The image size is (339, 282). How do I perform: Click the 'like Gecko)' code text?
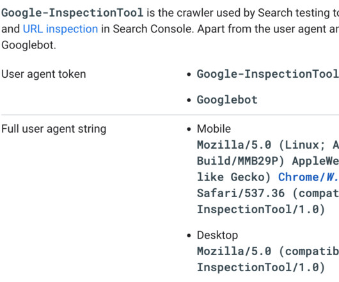(234, 177)
